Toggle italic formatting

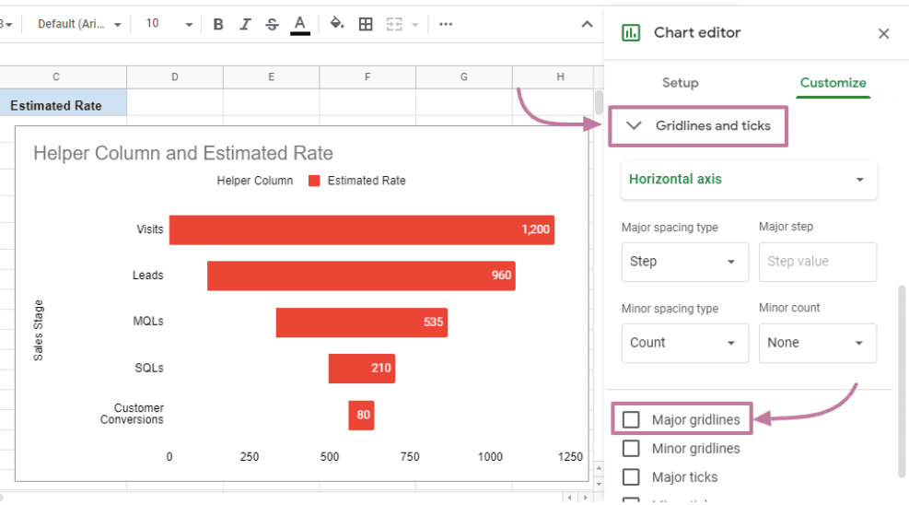[245, 24]
